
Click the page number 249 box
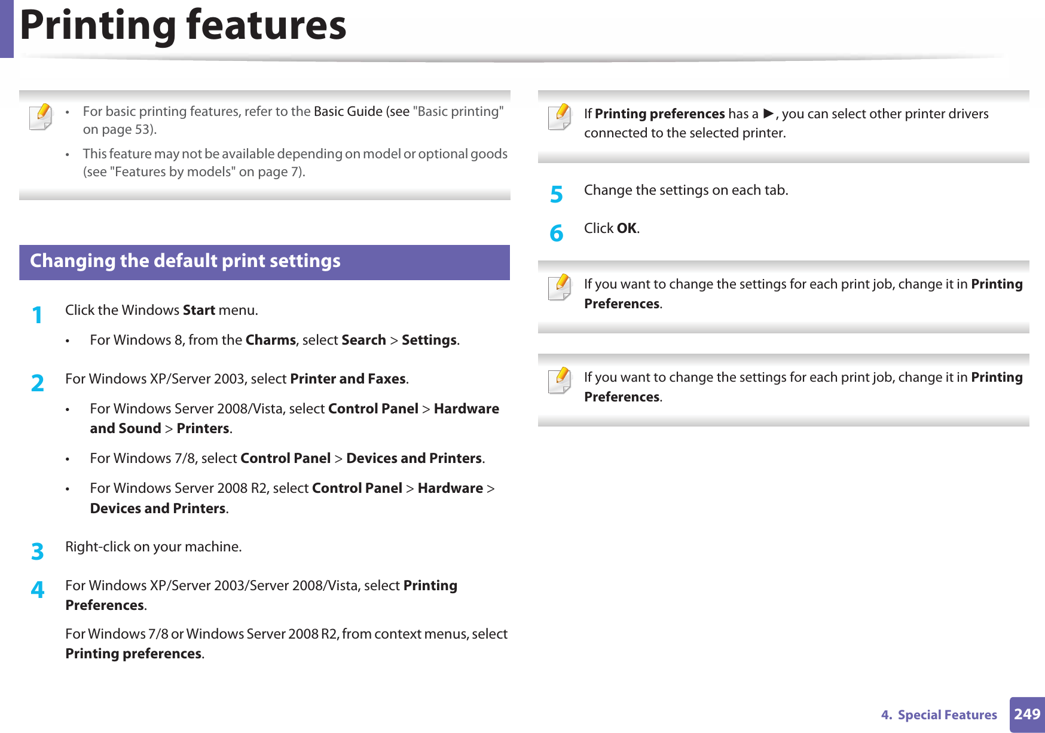tap(1027, 714)
